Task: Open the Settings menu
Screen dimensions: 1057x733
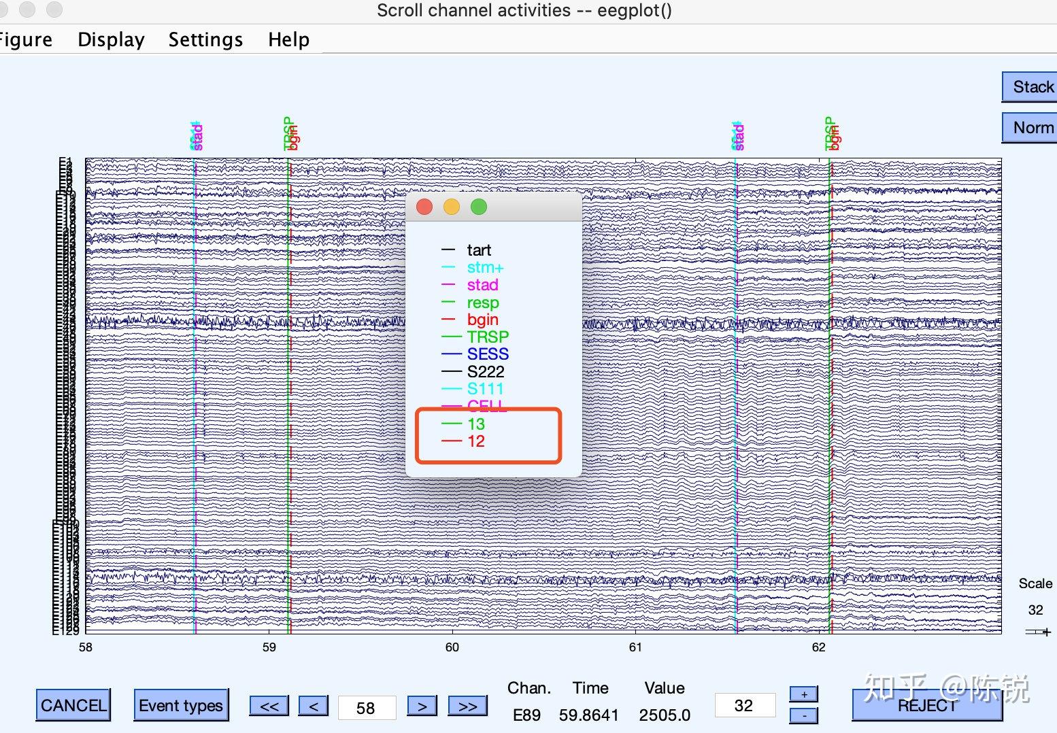Action: coord(205,40)
